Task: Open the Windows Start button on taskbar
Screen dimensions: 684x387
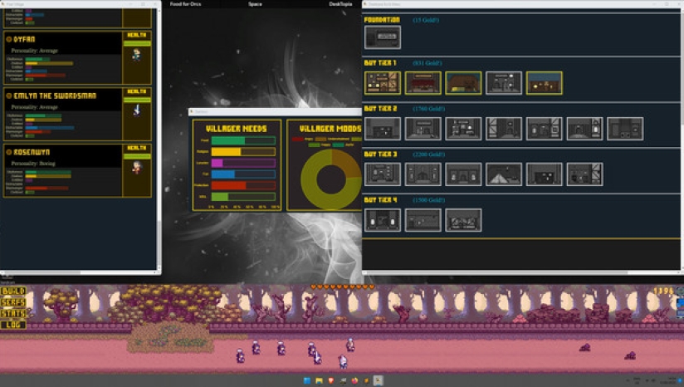Action: 307,381
